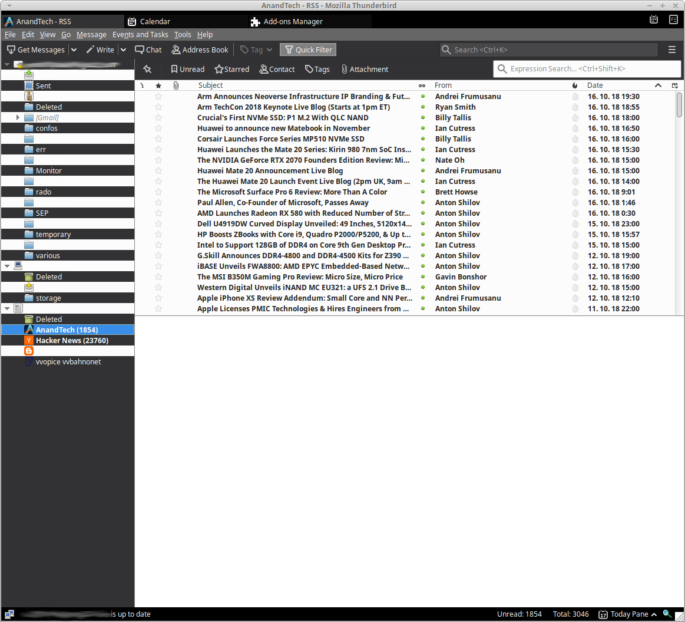The width and height of the screenshot is (685, 622).
Task: Expand the Today Pane
Action: (x=628, y=614)
